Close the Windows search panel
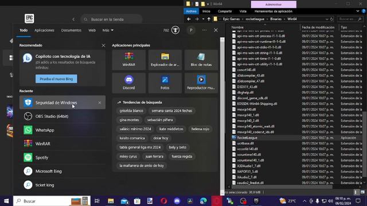 coord(216,30)
